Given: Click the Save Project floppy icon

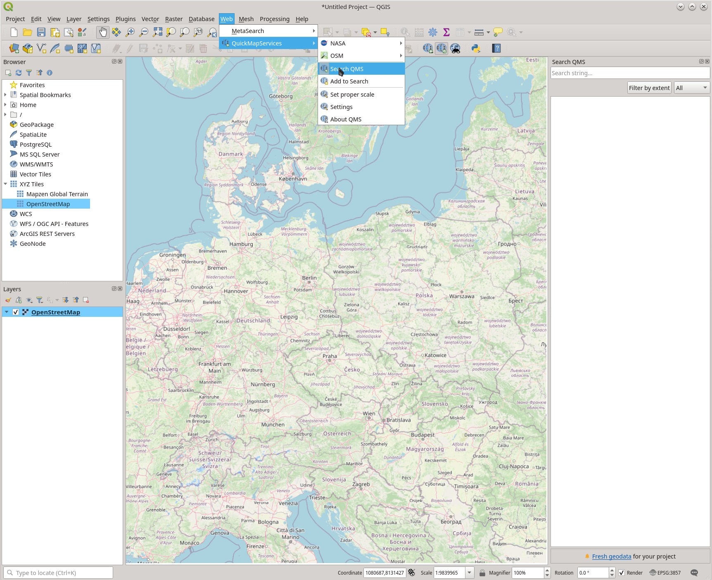Looking at the screenshot, I should (x=41, y=32).
